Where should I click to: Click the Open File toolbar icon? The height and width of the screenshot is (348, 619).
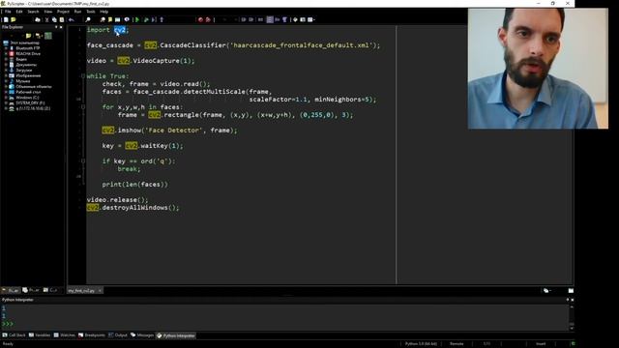click(14, 19)
